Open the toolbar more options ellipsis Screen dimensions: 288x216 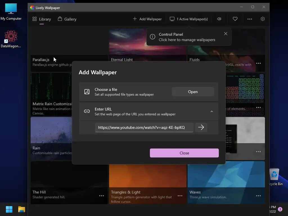point(250,19)
